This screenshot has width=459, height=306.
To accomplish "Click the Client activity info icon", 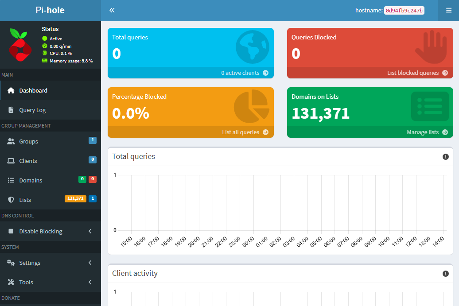I will click(x=446, y=274).
